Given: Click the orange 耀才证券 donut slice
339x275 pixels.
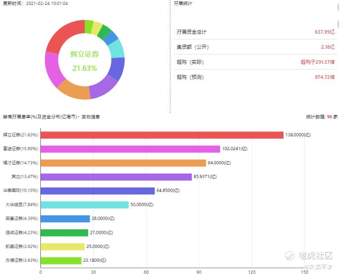Looking at the screenshot, I should [75, 91].
